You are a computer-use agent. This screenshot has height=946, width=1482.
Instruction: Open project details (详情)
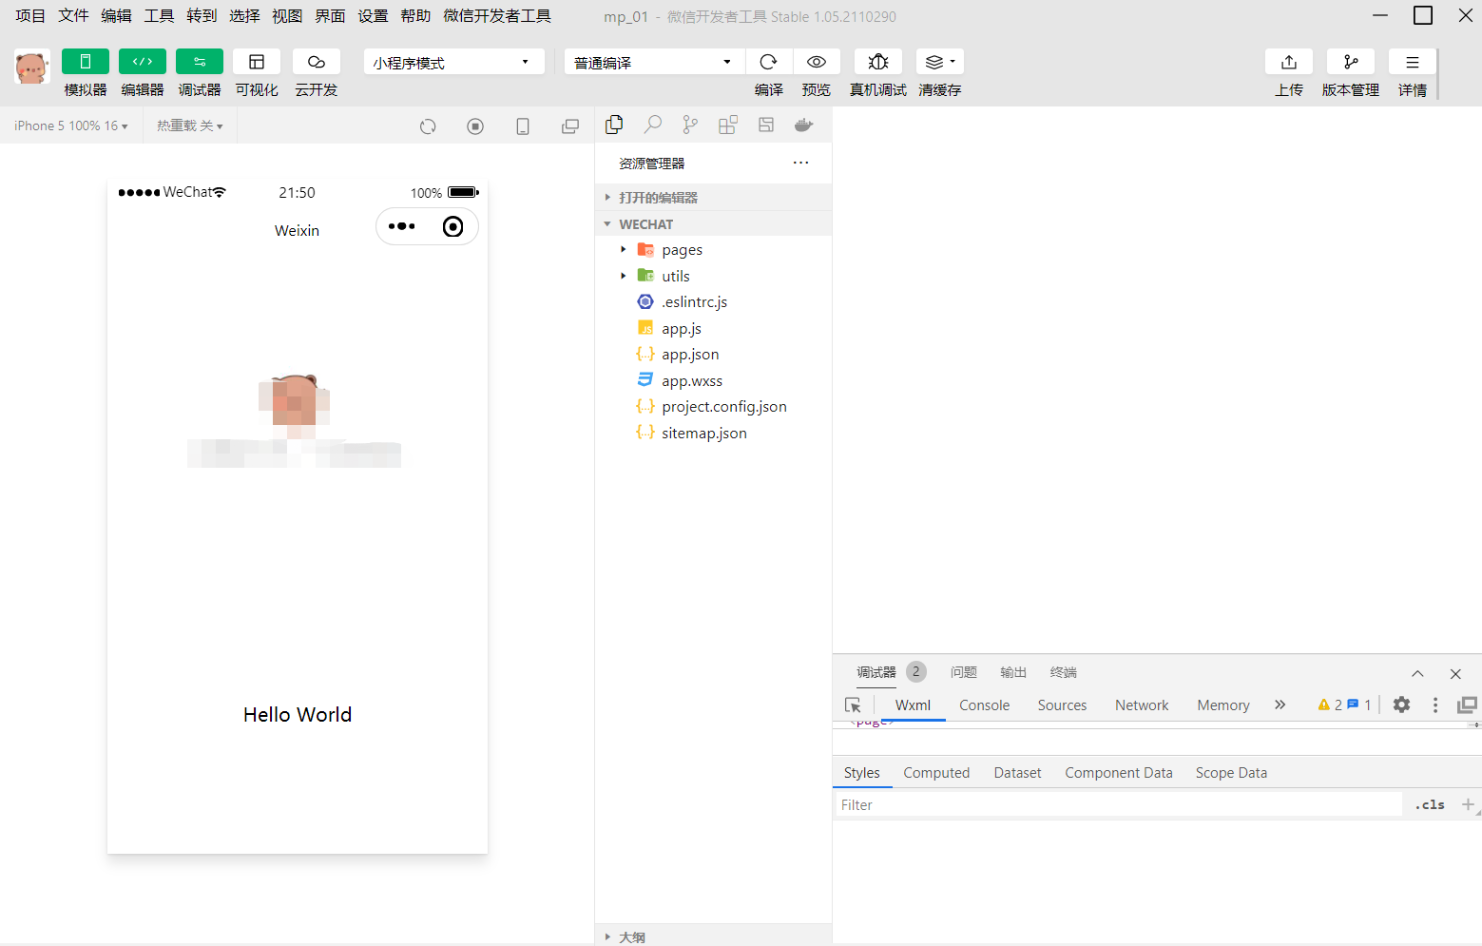pyautogui.click(x=1413, y=62)
